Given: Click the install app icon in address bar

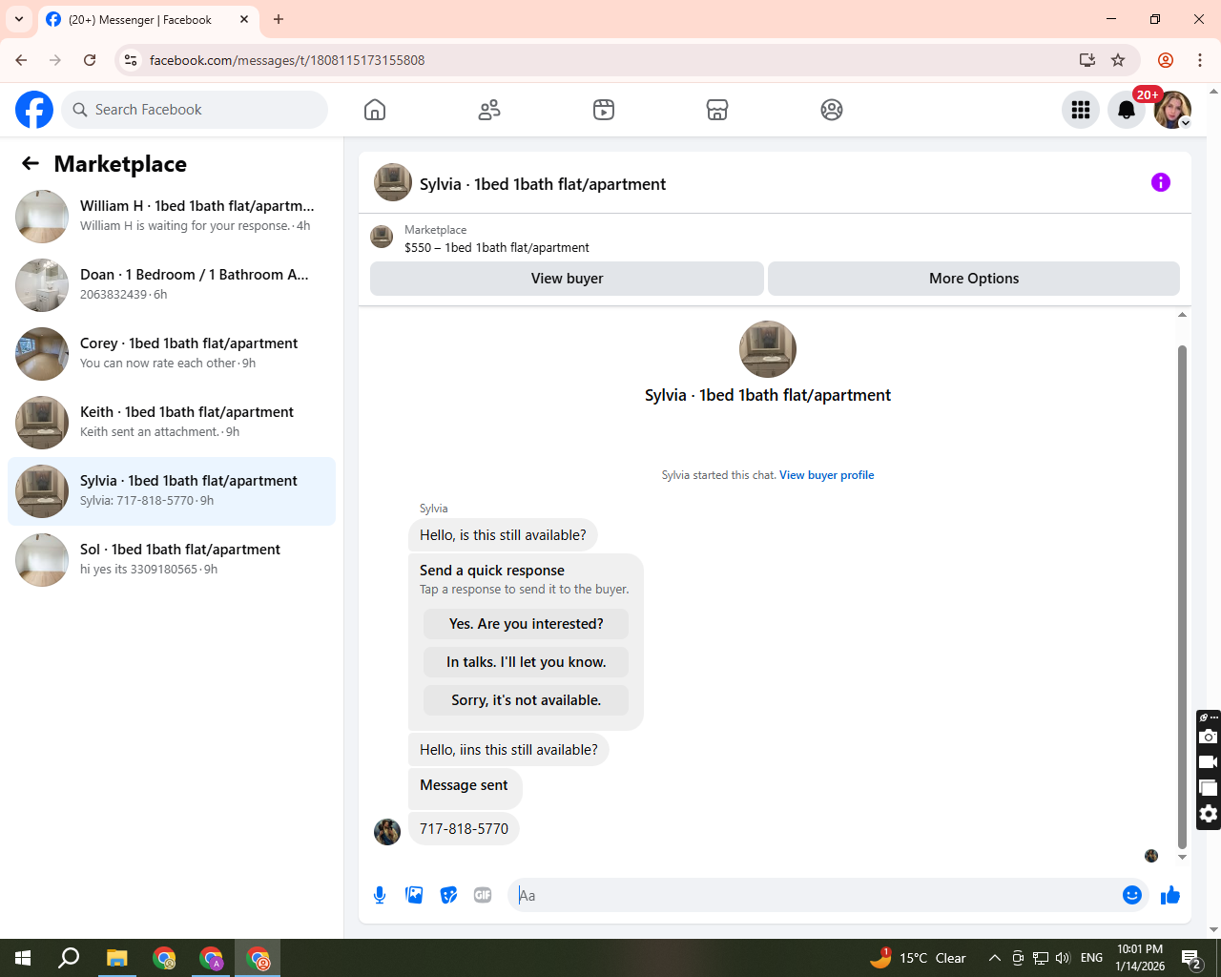Looking at the screenshot, I should [x=1086, y=60].
